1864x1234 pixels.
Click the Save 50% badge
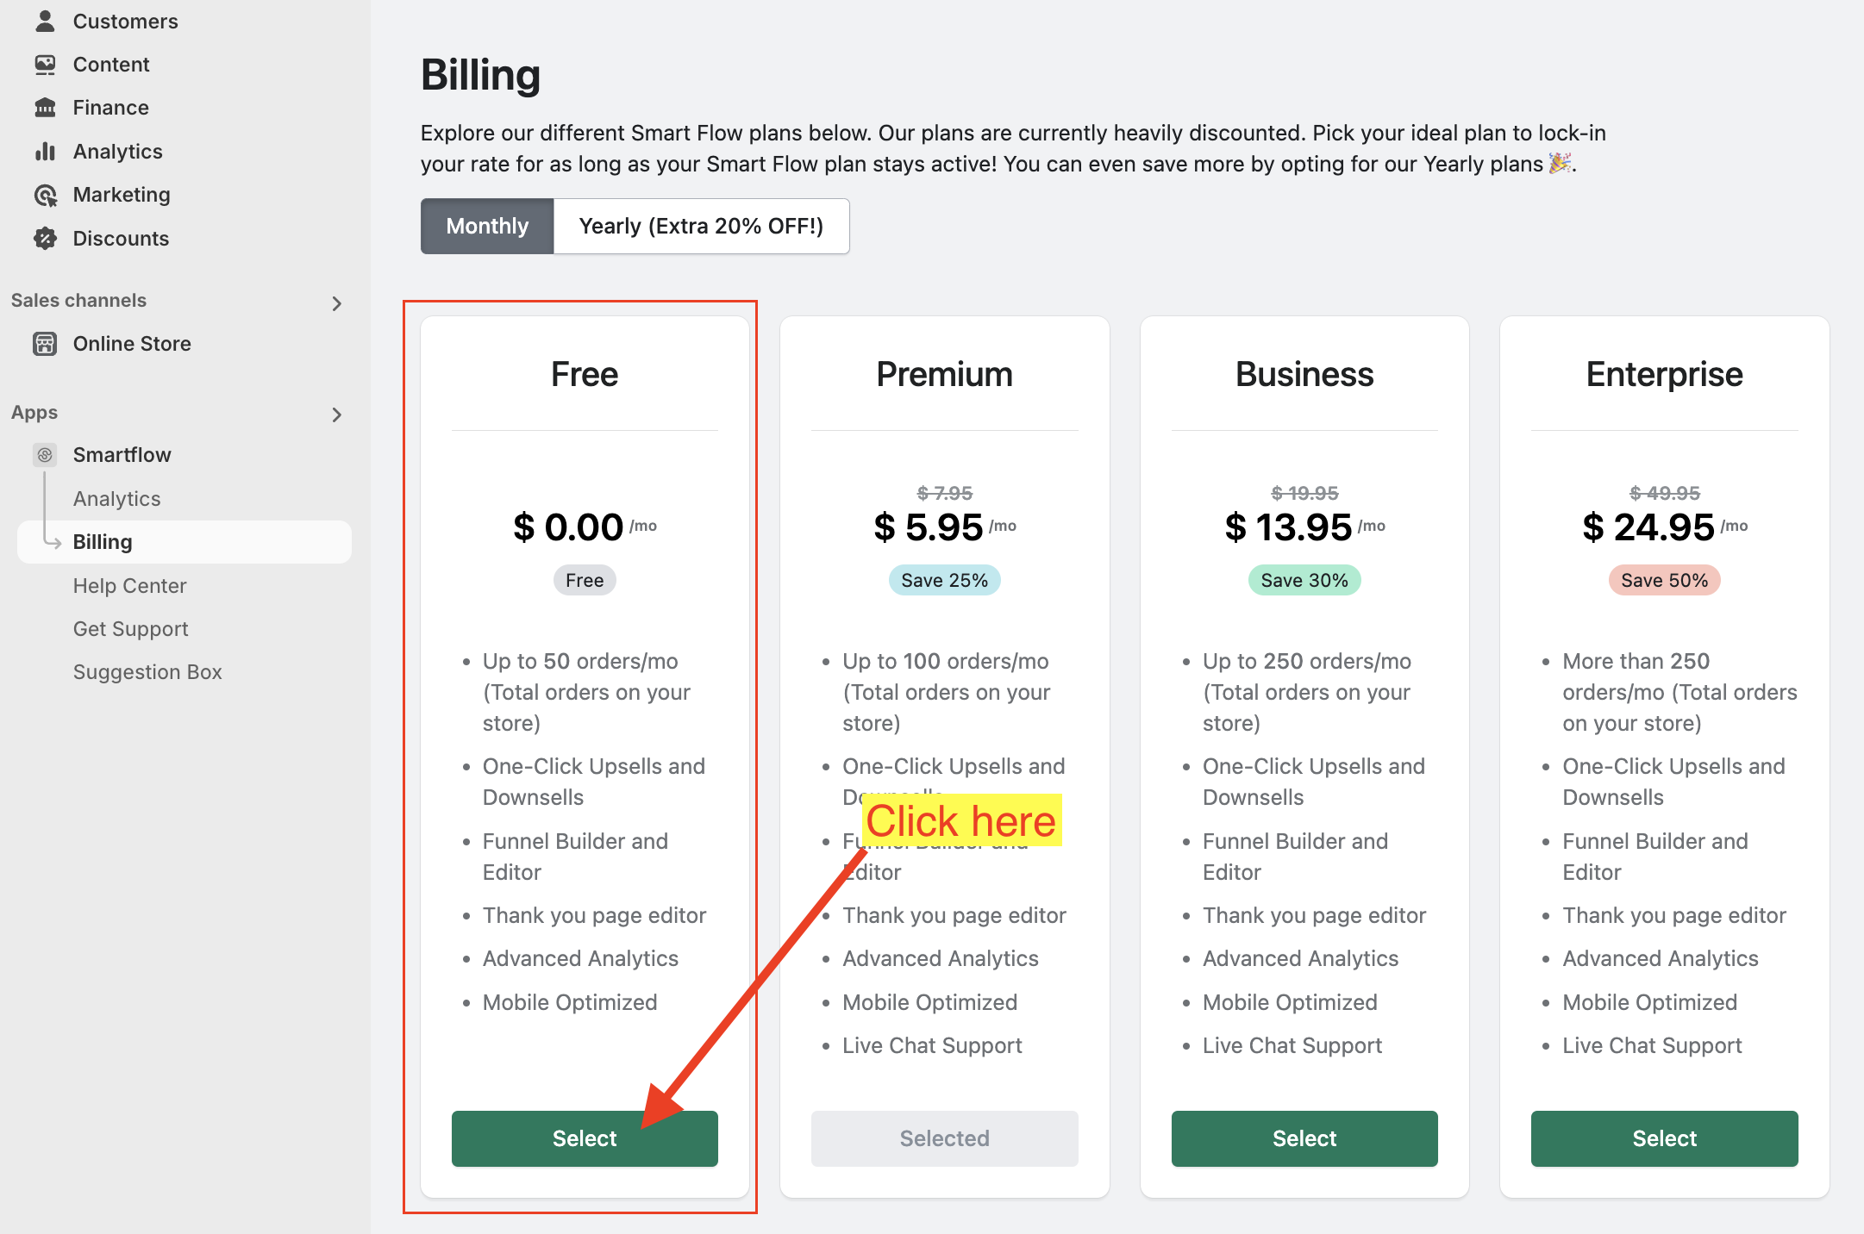click(x=1664, y=581)
